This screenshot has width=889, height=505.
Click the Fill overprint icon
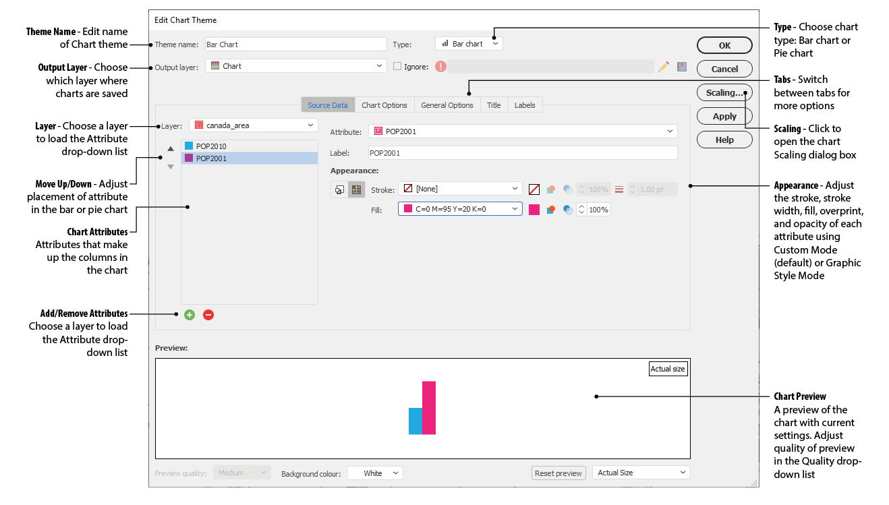(551, 210)
